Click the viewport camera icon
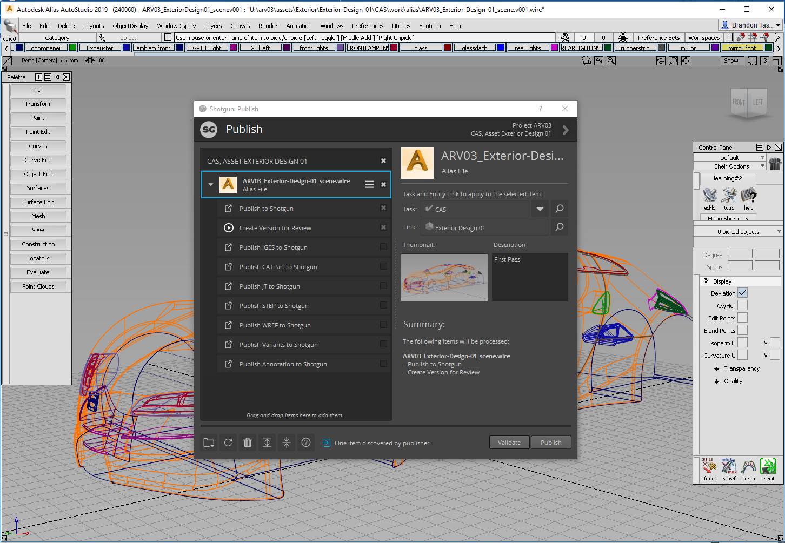The image size is (785, 543). click(x=587, y=61)
